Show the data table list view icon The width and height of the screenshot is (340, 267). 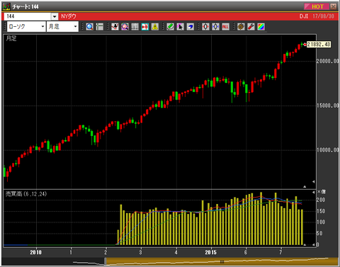point(100,27)
